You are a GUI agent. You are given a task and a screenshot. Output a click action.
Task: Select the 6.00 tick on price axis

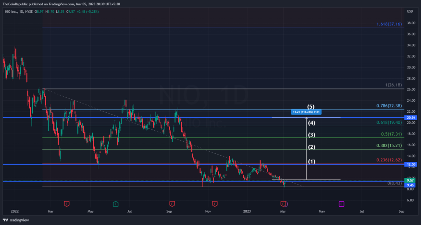click(410, 200)
